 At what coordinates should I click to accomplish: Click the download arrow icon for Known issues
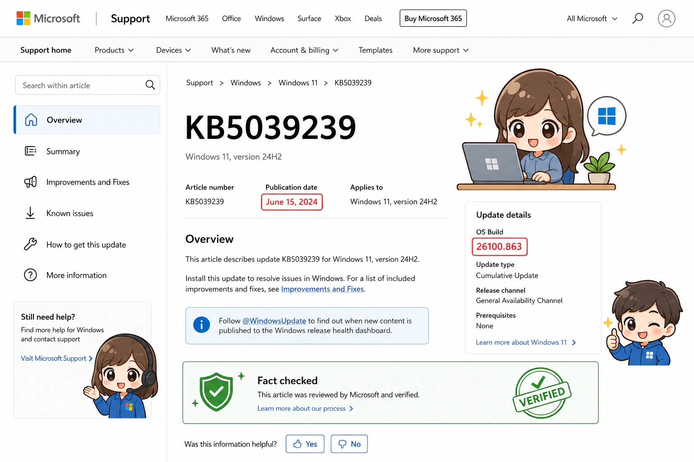click(30, 213)
